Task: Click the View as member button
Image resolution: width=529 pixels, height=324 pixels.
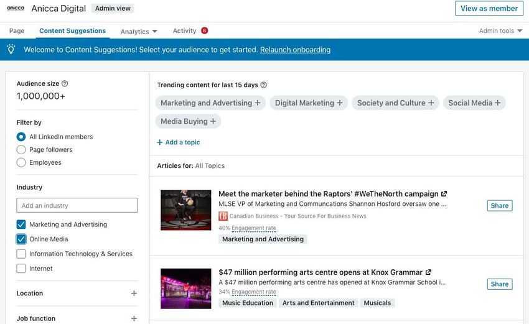Action: coord(489,9)
